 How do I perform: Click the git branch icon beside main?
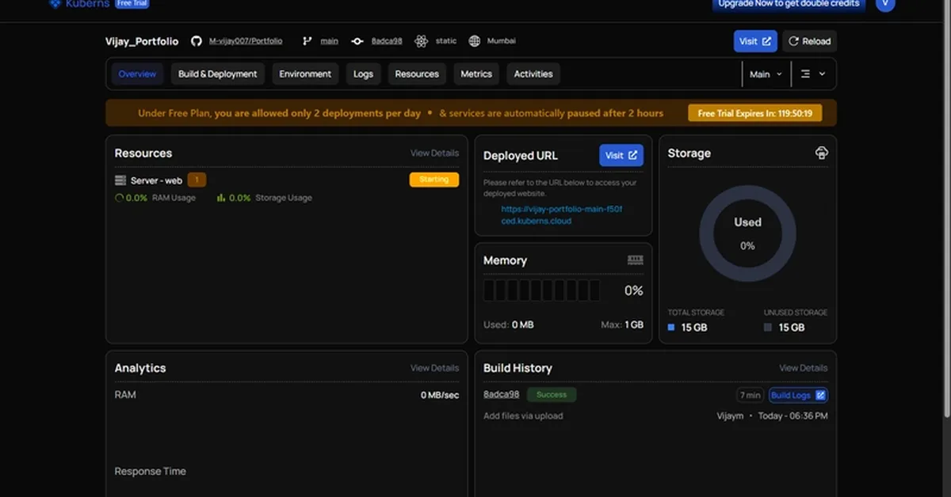click(x=307, y=41)
